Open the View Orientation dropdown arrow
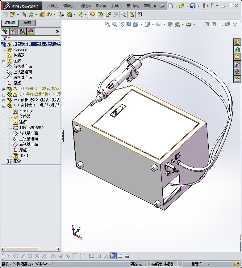 click(x=141, y=24)
